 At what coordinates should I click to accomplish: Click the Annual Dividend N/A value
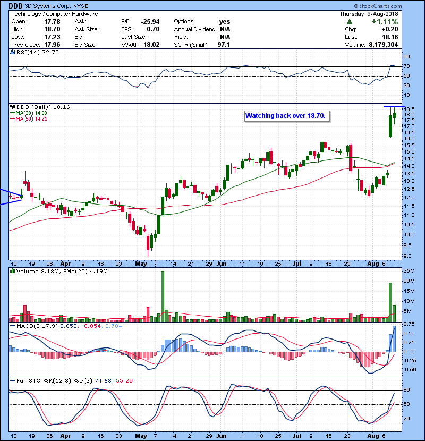click(x=225, y=29)
